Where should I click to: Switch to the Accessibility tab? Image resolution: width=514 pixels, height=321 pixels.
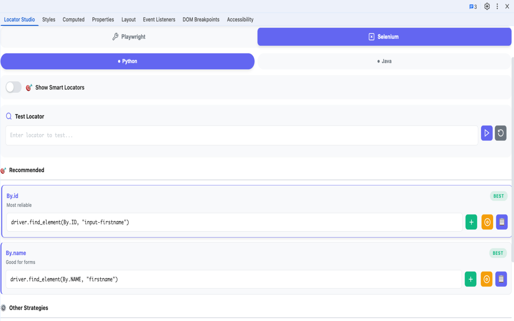(x=240, y=19)
